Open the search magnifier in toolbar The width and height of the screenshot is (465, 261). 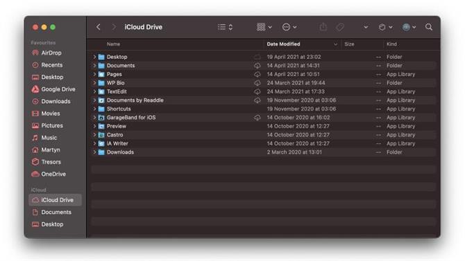tap(428, 27)
